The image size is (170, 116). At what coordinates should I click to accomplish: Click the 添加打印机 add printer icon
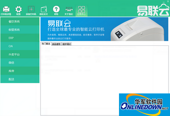tap(31, 11)
